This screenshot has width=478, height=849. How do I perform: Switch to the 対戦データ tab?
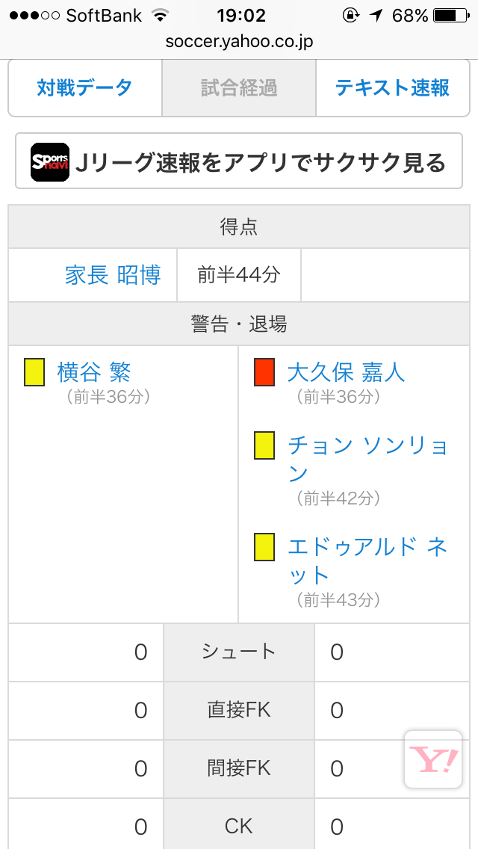[x=85, y=87]
